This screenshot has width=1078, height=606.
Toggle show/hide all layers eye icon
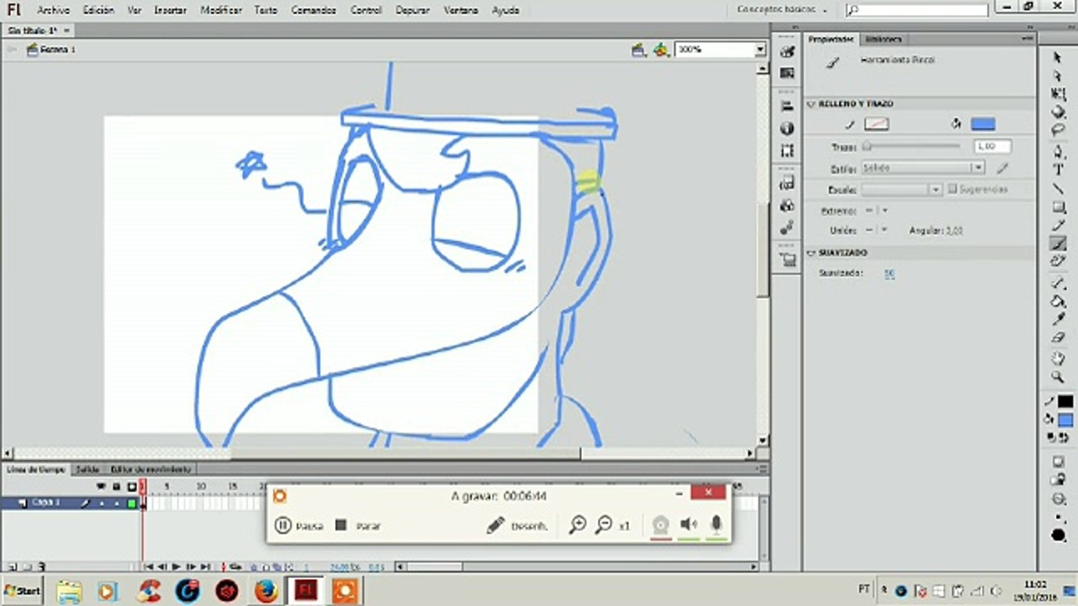pyautogui.click(x=101, y=486)
